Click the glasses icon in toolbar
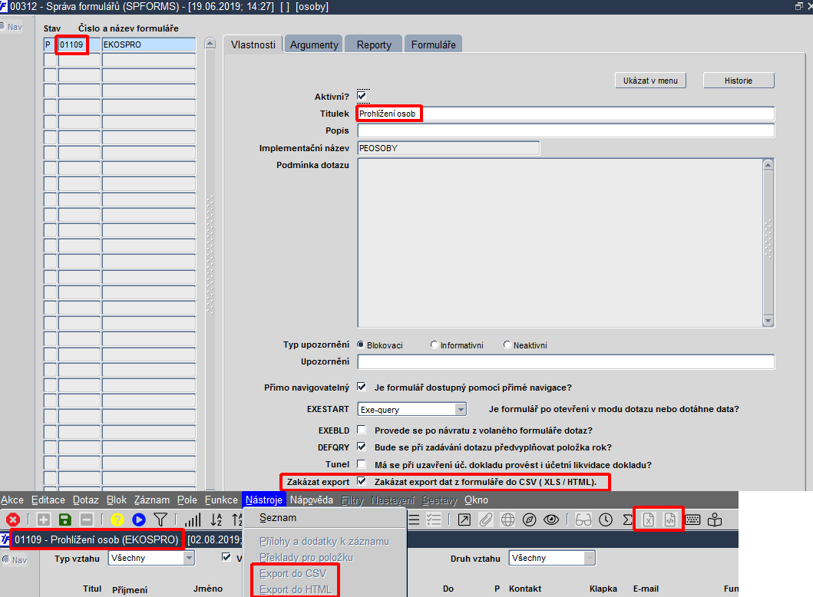The width and height of the screenshot is (813, 597). 583,519
